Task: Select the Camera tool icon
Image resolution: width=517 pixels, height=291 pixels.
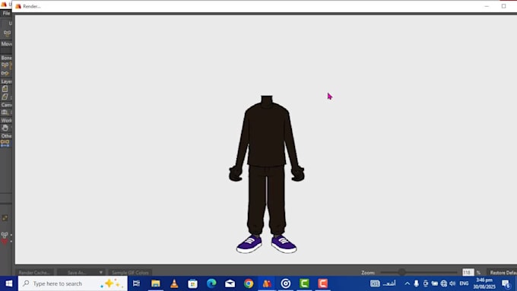Action: point(5,112)
